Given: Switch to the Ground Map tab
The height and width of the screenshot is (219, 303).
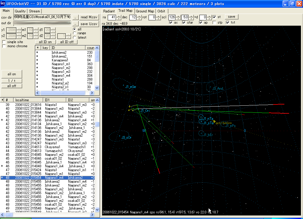Looking at the screenshot, I should pos(145,11).
